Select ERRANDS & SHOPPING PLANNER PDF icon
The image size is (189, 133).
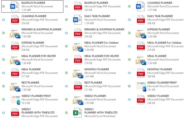click(x=78, y=33)
